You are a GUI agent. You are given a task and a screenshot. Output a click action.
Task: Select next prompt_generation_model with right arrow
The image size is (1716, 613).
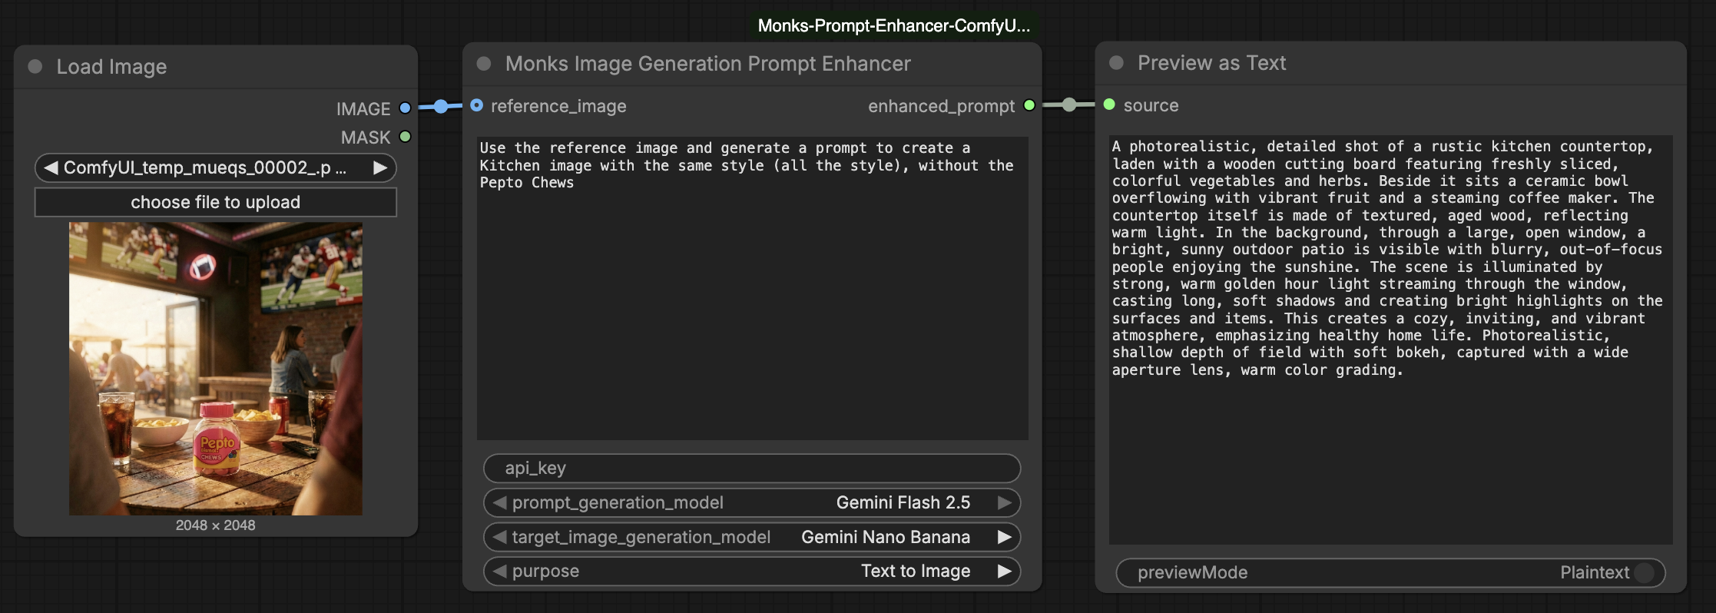click(x=1004, y=502)
